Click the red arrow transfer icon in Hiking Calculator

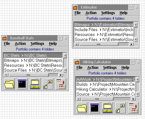[x=133, y=108]
